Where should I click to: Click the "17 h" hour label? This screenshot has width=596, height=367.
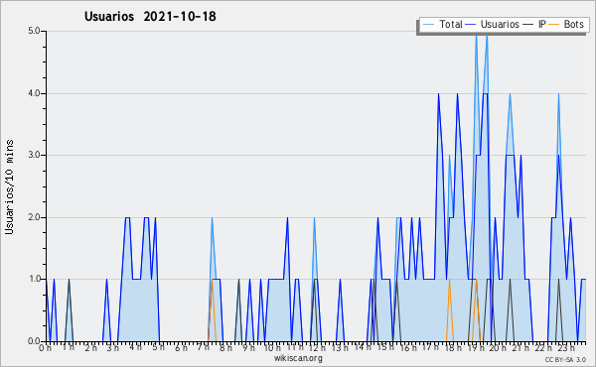point(431,347)
